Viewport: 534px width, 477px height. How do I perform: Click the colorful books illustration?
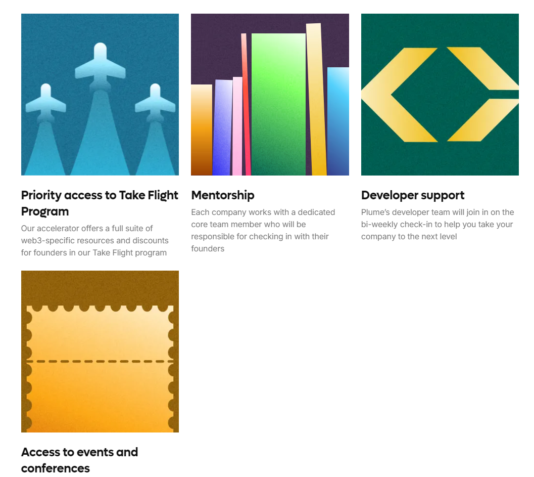(x=270, y=95)
